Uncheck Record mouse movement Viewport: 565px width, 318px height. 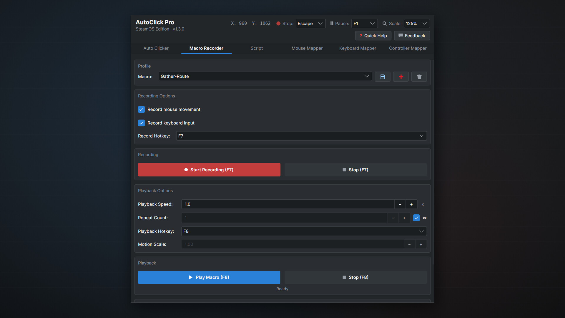[x=141, y=110]
